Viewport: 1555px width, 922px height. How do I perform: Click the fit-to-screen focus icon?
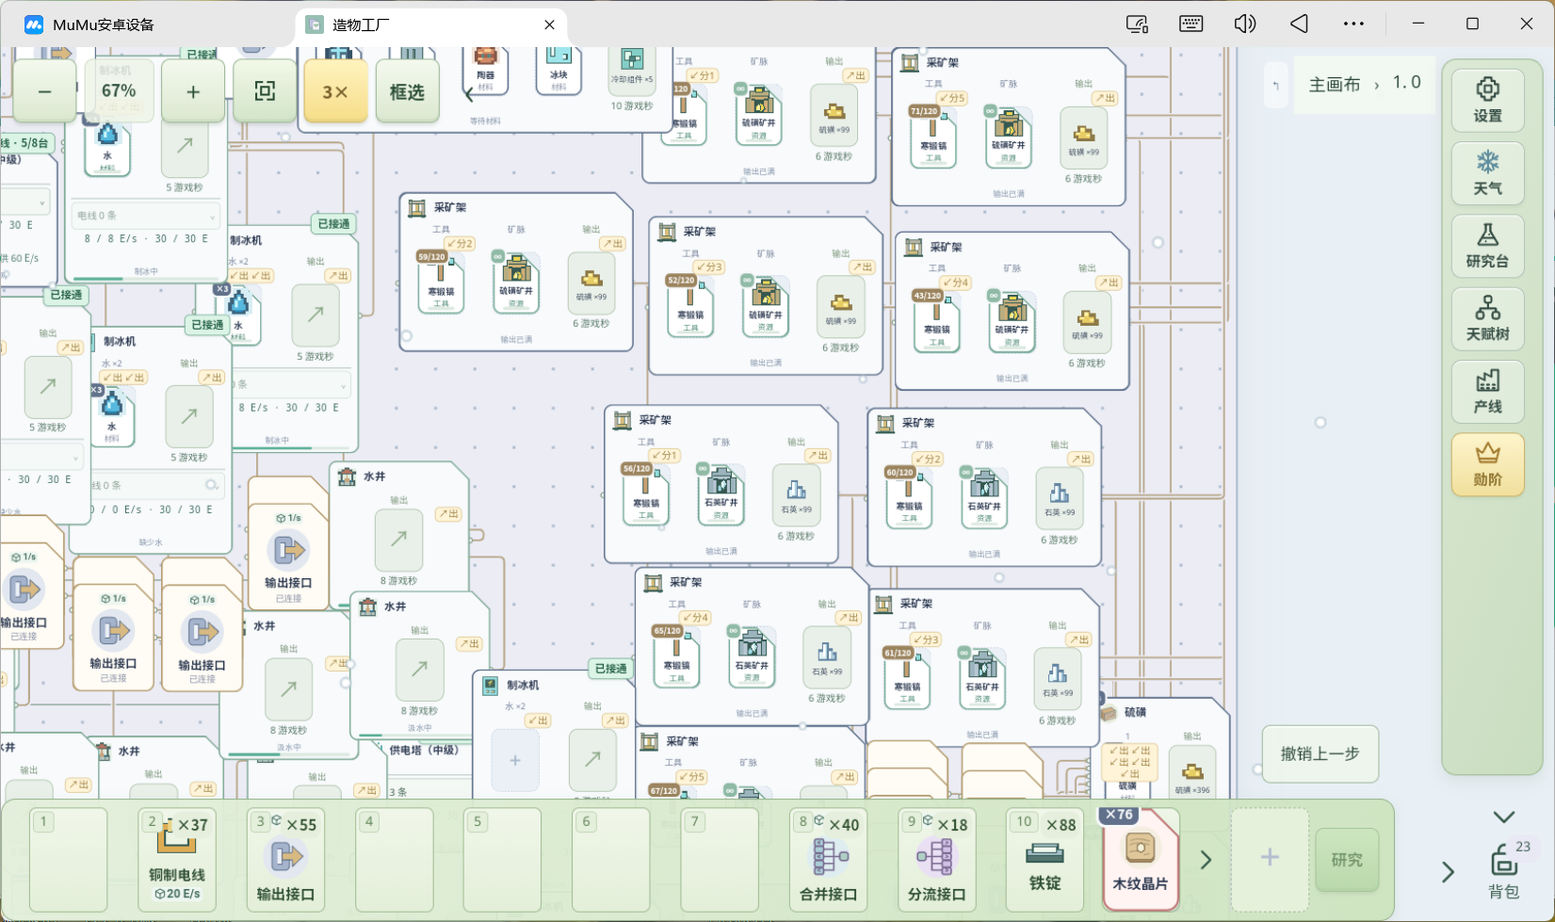265,91
